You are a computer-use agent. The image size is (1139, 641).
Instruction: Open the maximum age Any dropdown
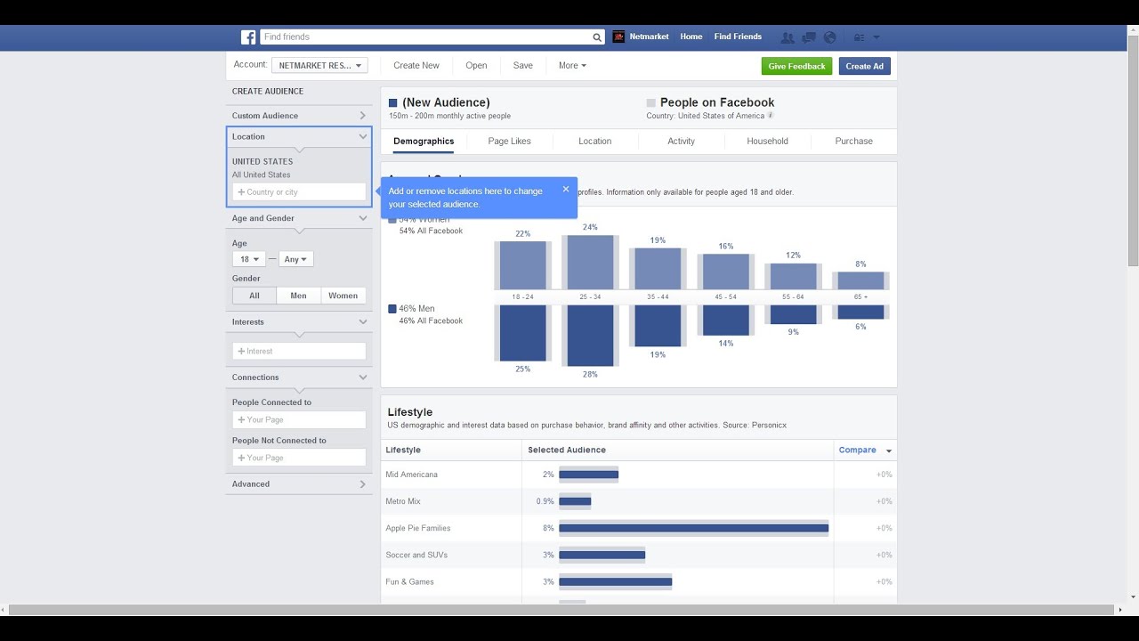point(295,259)
